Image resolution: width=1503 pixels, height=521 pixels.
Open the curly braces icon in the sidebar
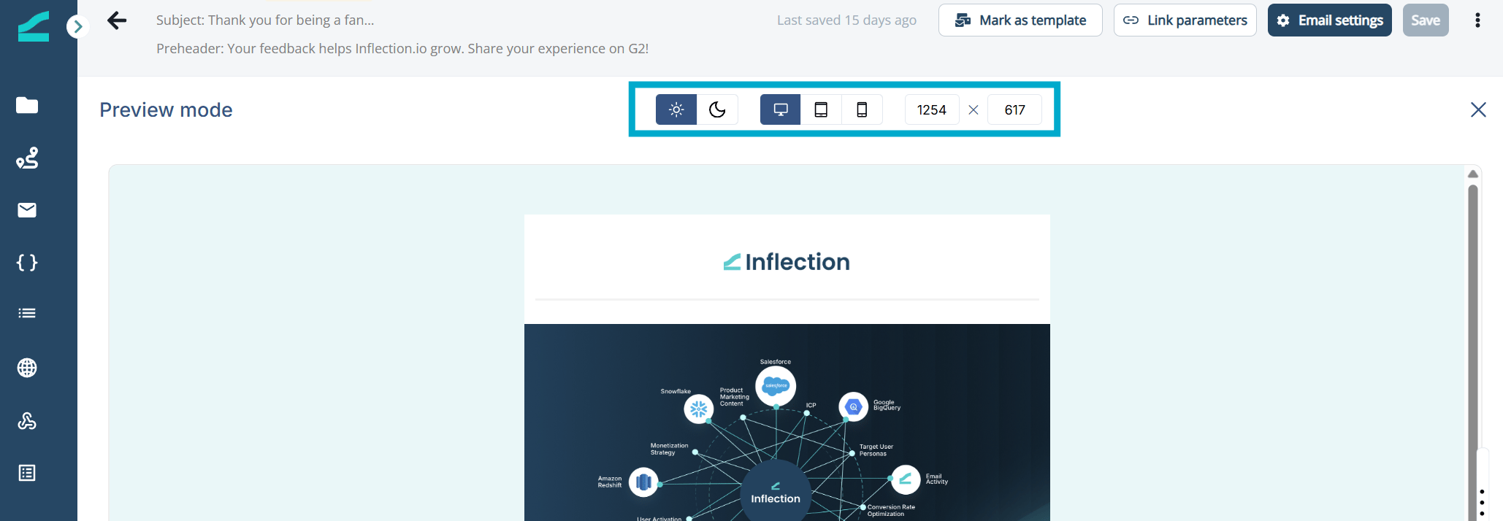click(x=27, y=263)
